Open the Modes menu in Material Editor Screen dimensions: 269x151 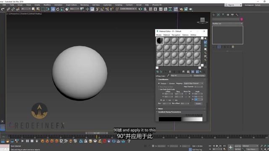tap(159, 35)
